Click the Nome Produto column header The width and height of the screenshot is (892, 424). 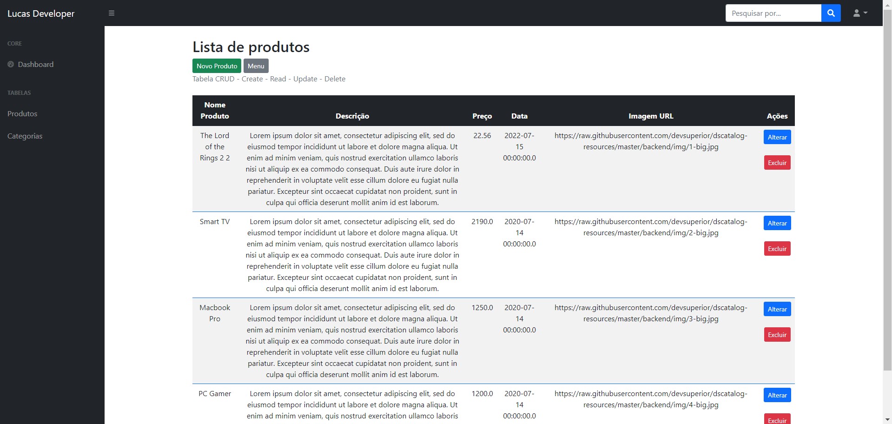click(x=215, y=111)
